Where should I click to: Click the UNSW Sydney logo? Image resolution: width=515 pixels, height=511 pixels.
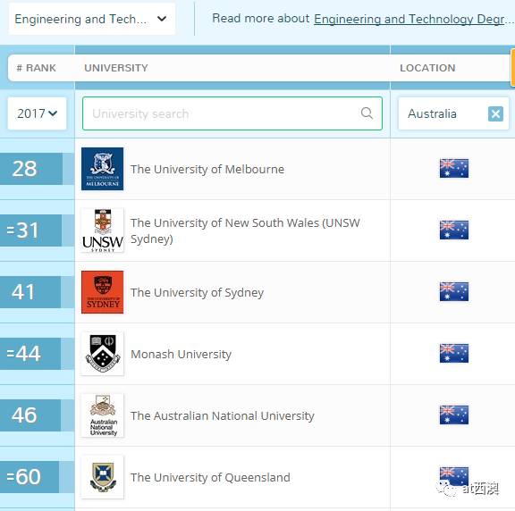pos(103,230)
